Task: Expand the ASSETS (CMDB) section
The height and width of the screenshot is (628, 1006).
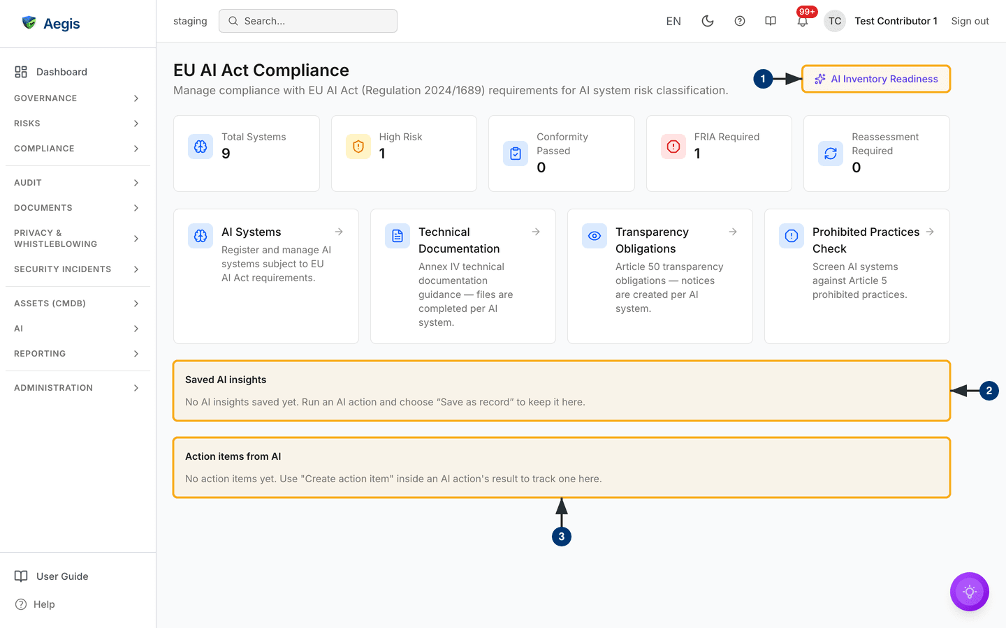Action: [78, 304]
